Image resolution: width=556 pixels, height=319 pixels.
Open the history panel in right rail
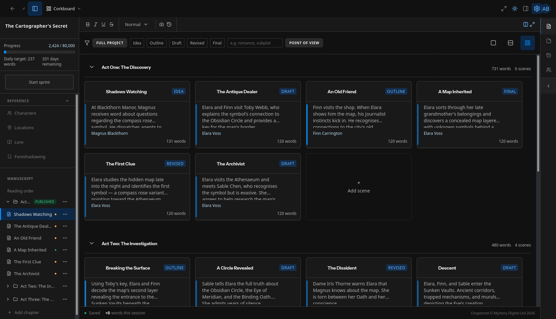[549, 55]
